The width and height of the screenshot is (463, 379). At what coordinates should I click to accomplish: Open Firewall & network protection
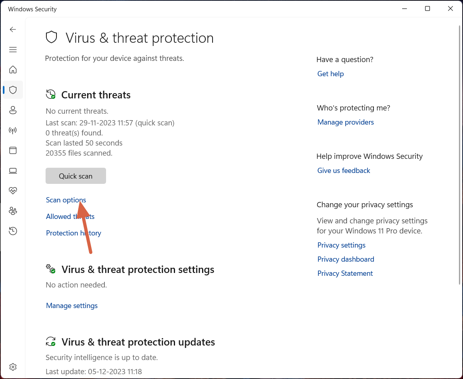[13, 130]
